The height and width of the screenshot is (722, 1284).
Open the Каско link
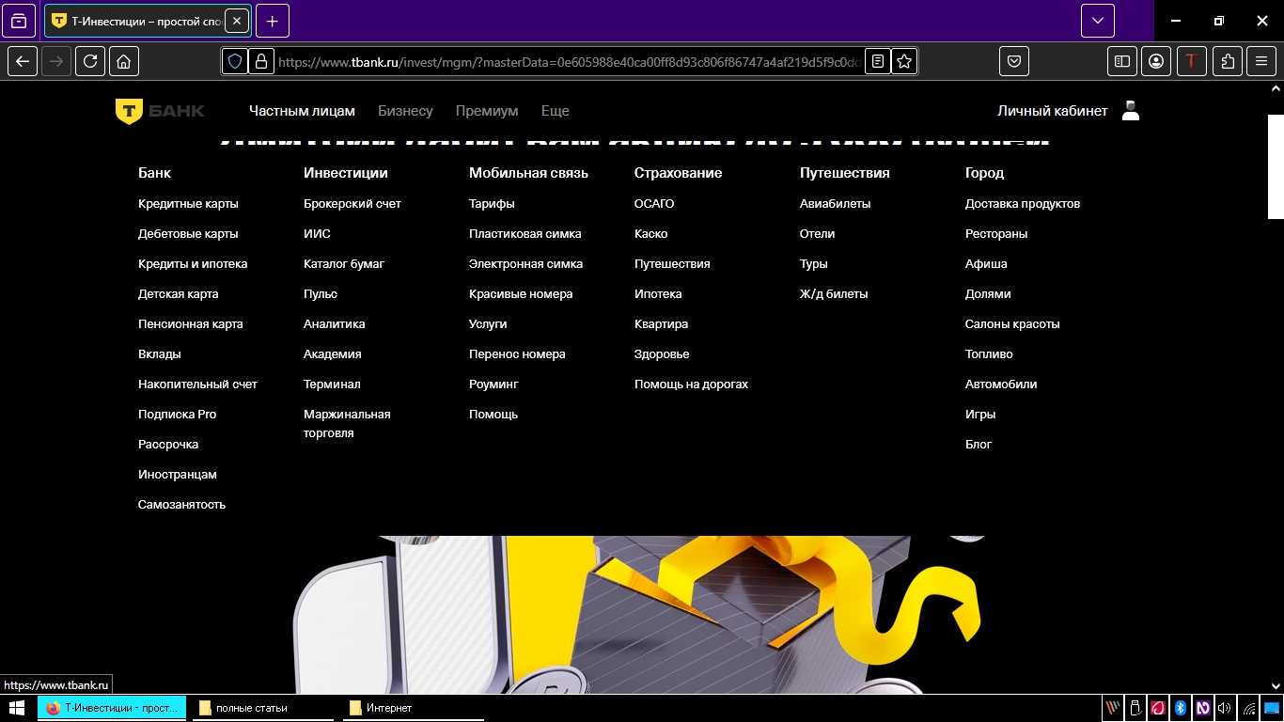tap(651, 234)
